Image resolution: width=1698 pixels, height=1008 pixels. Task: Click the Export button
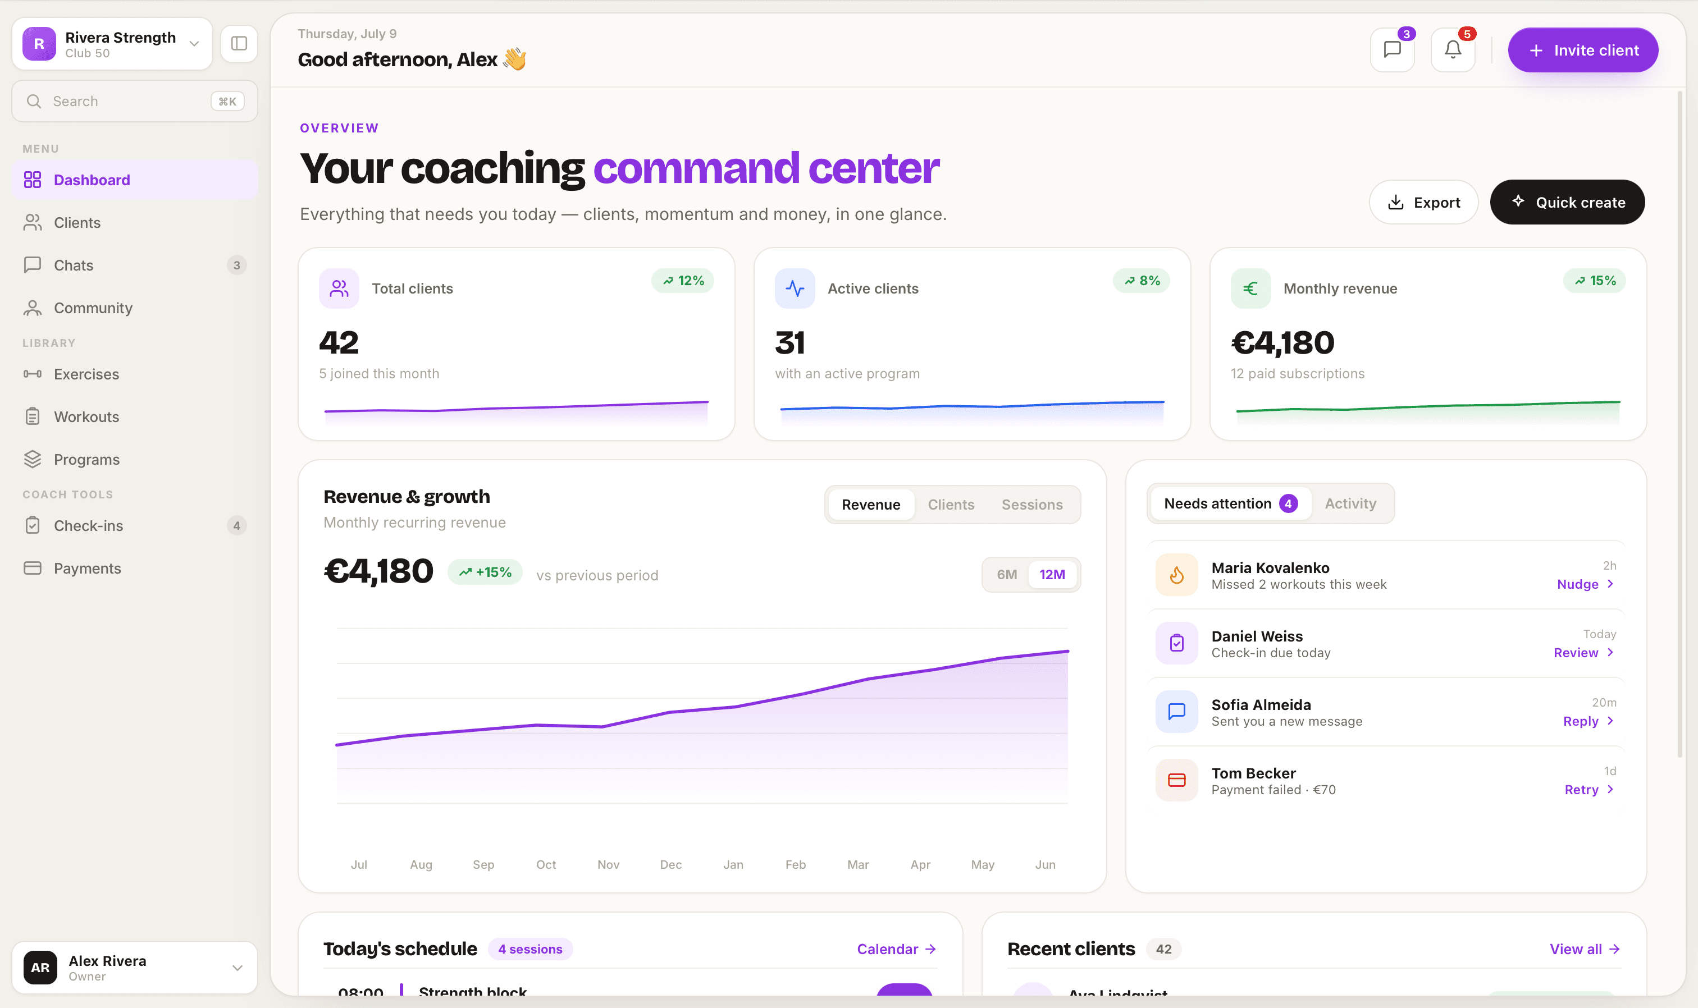[x=1423, y=203]
